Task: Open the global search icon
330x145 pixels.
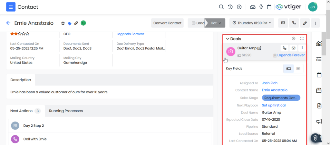Action: point(221,7)
